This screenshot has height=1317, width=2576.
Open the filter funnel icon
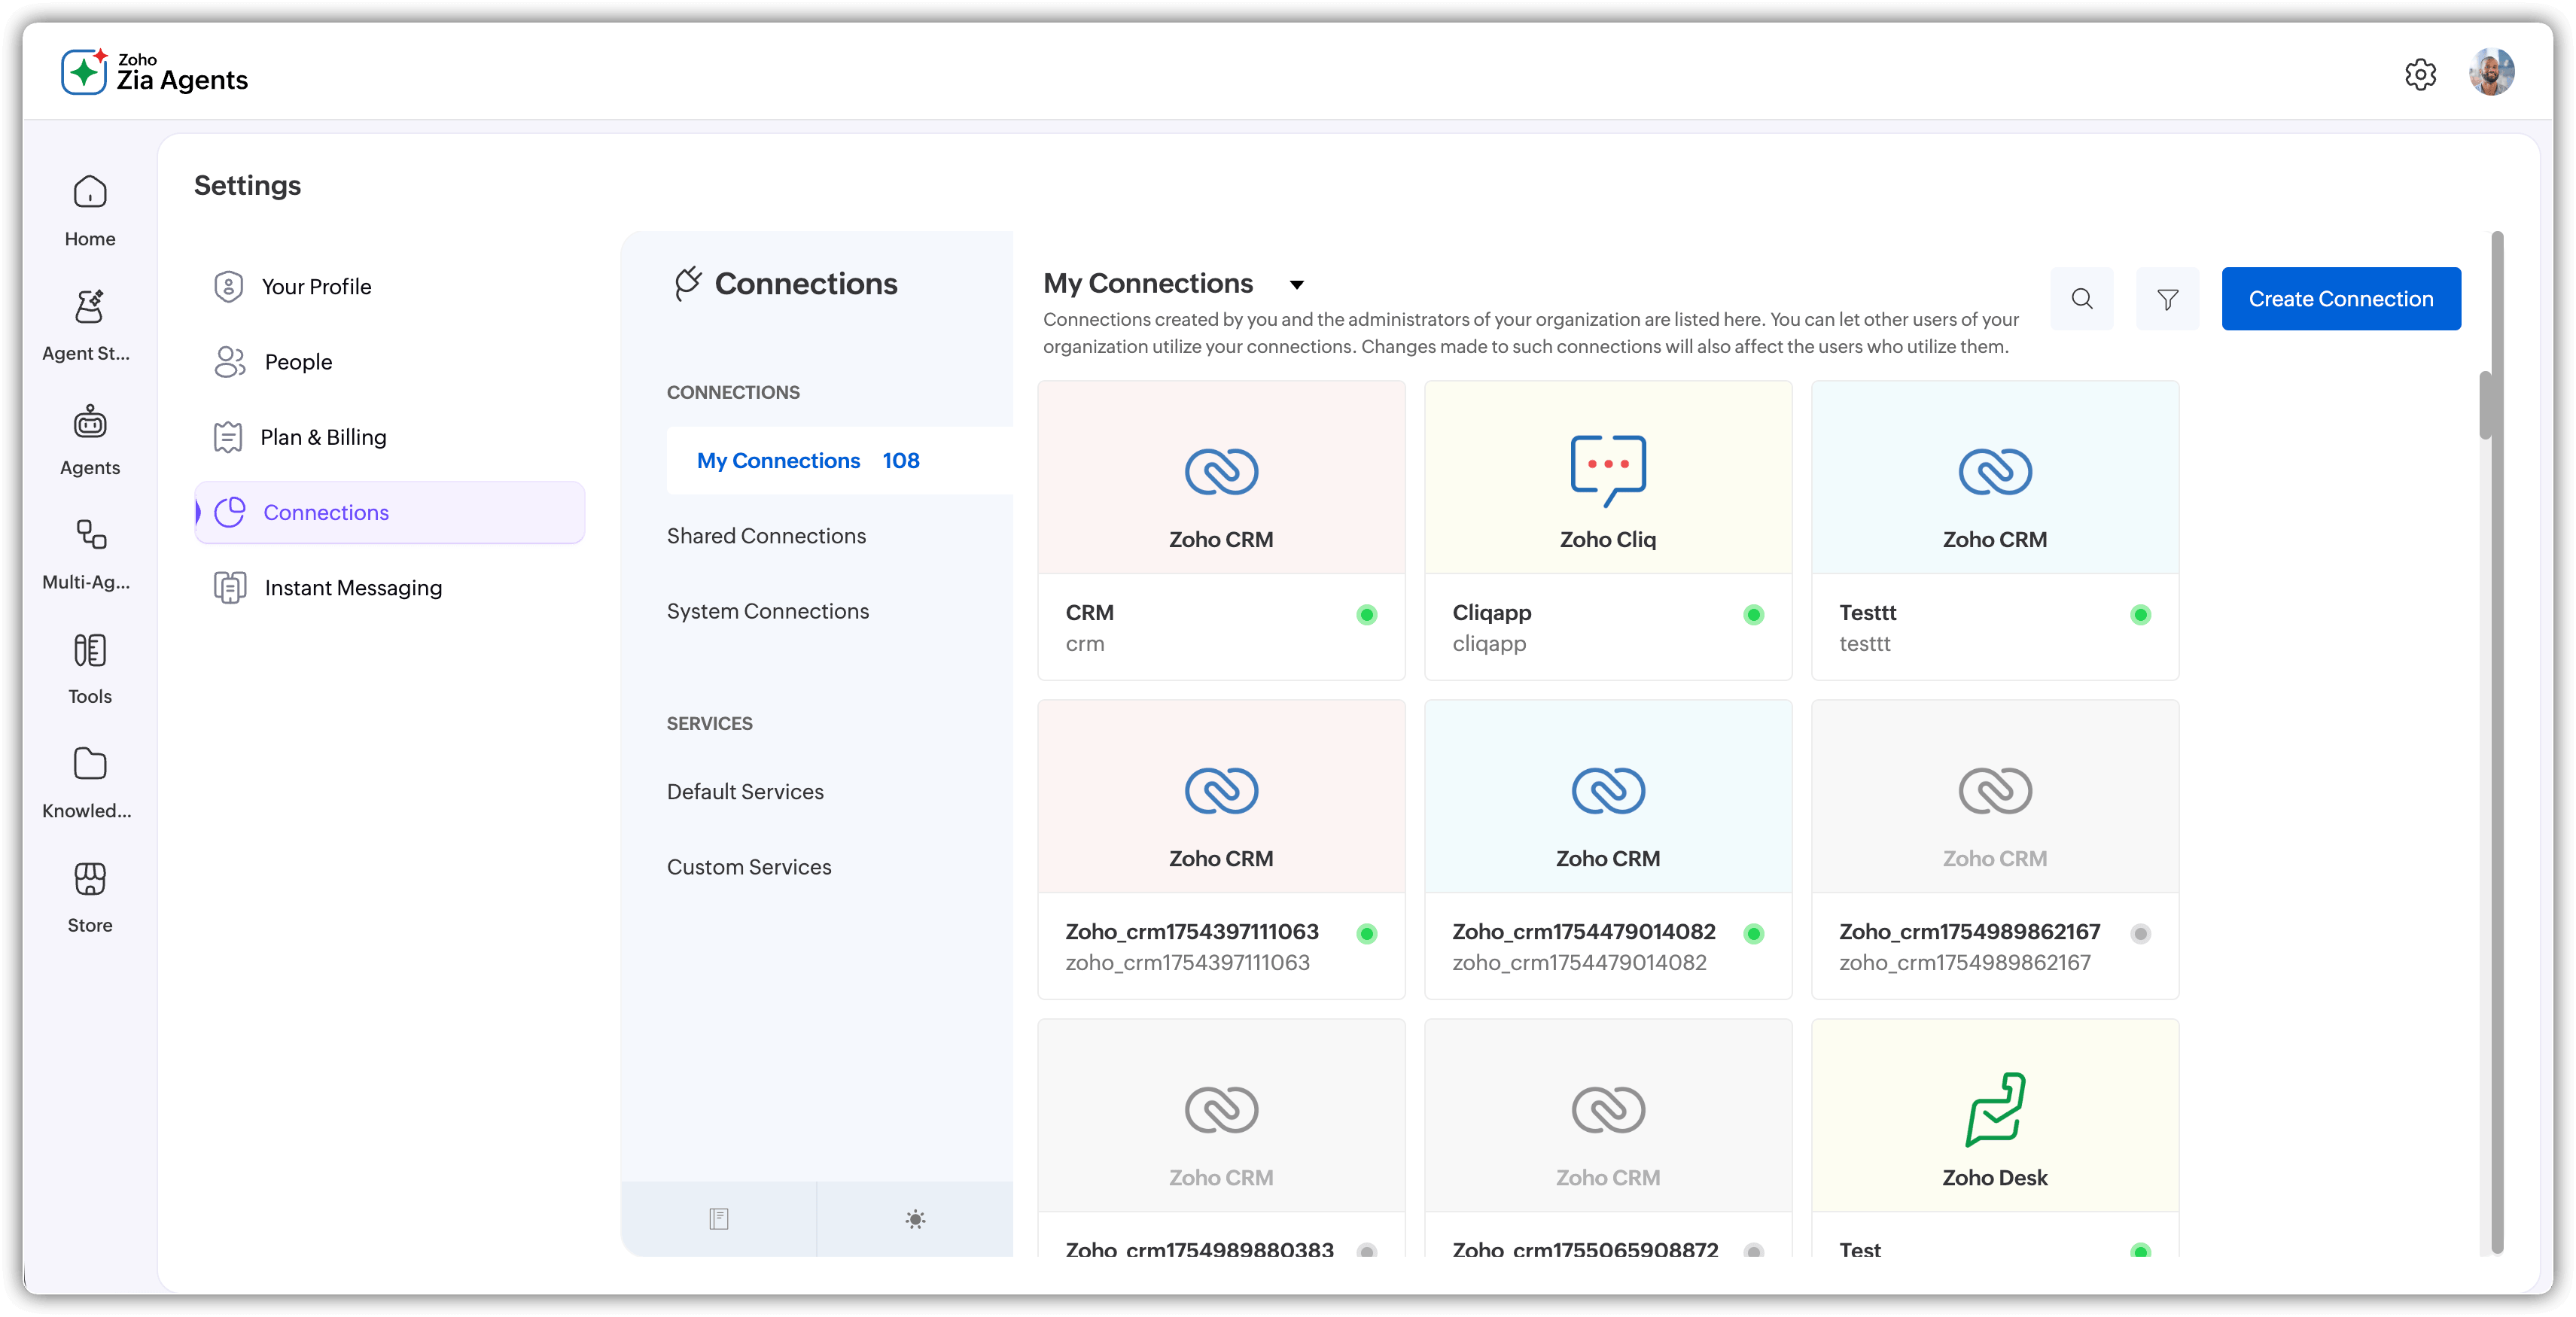coord(2167,298)
